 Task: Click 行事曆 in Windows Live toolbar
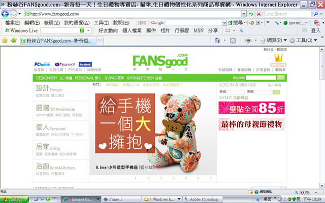click(x=182, y=30)
